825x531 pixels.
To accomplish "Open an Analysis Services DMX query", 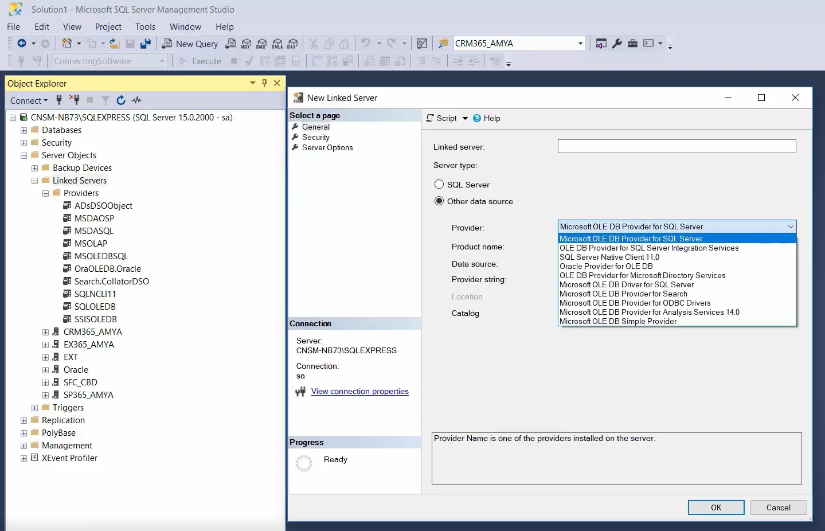I will point(261,44).
